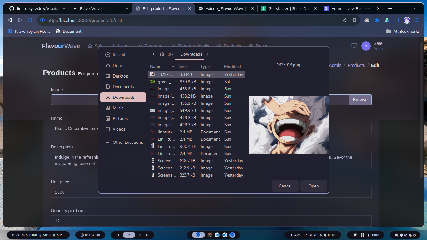427x240 pixels.
Task: Select Recent in file dialog sidebar
Action: coord(123,55)
